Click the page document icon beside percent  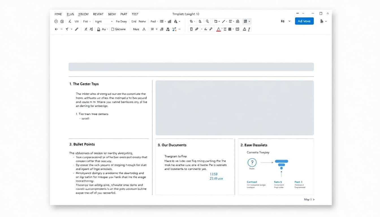pos(200,21)
